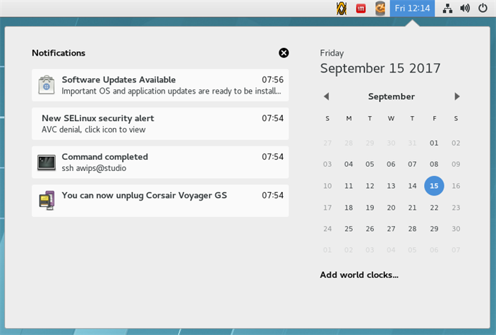The height and width of the screenshot is (335, 496).
Task: Select September 30 in the calendar
Action: click(x=456, y=229)
